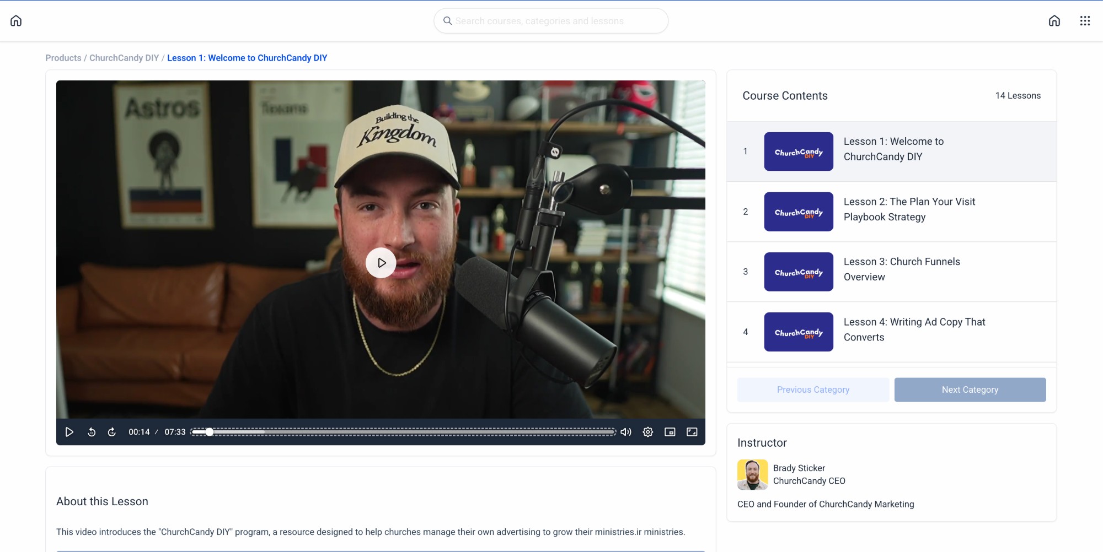The image size is (1103, 552).
Task: Click the Instructor heading
Action: click(762, 443)
